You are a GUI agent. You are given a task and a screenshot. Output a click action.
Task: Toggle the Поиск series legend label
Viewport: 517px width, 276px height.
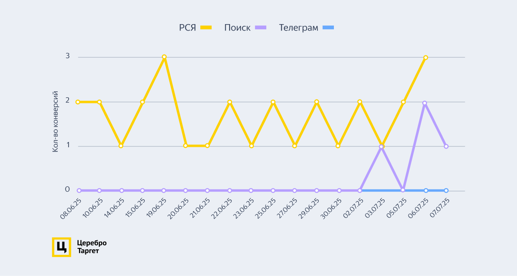click(237, 28)
